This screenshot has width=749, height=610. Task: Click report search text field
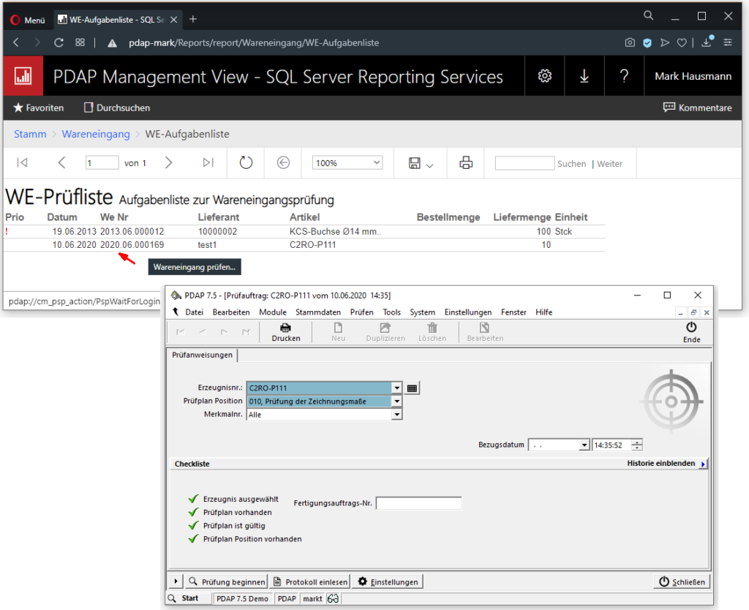pos(524,163)
